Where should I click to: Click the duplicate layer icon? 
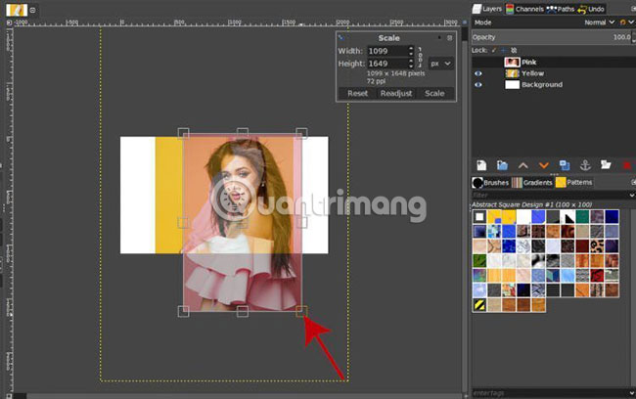pyautogui.click(x=565, y=164)
